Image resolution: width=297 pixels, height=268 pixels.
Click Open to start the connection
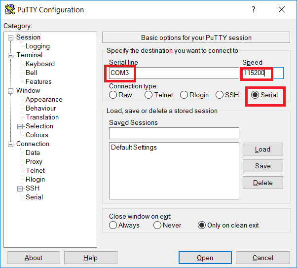[205, 258]
